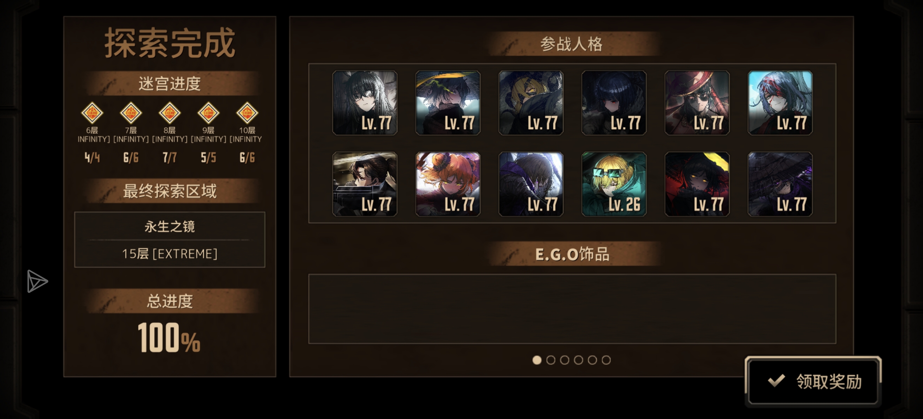The image size is (923, 419).
Task: Select the red-hat sunglasses character portrait
Action: tap(697, 103)
